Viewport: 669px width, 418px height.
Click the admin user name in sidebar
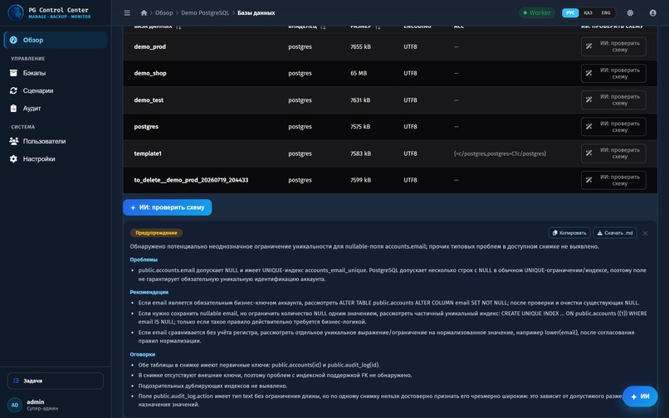pos(36,401)
